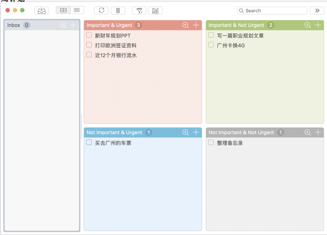This screenshot has width=327, height=235.
Task: Click the Not Important & Not Urgent header
Action: click(x=241, y=133)
